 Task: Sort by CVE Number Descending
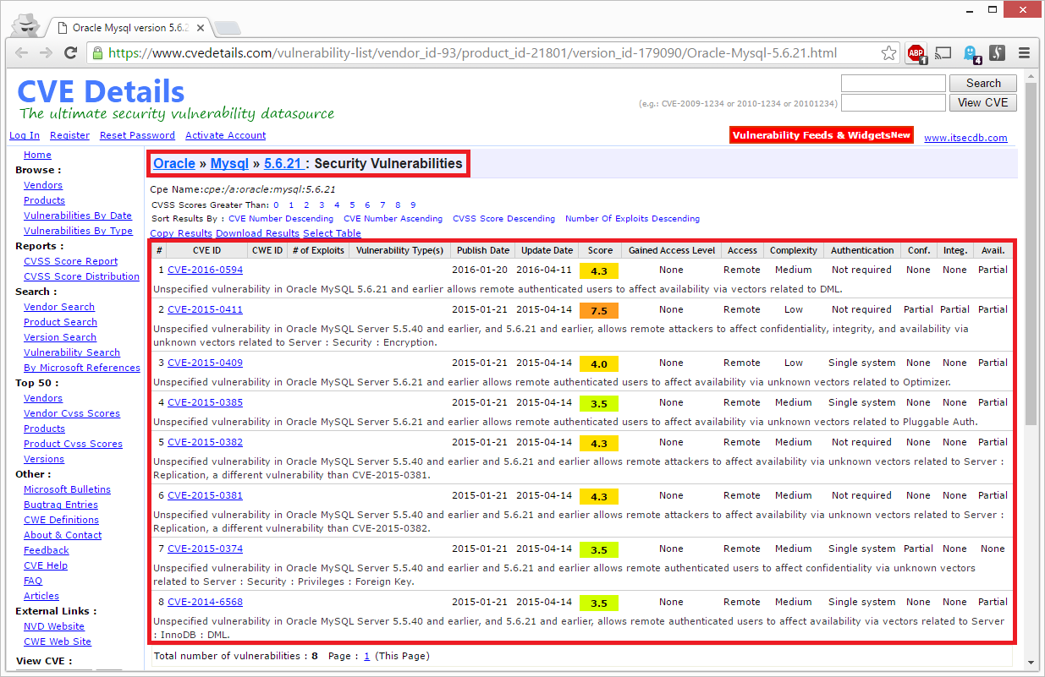click(281, 218)
